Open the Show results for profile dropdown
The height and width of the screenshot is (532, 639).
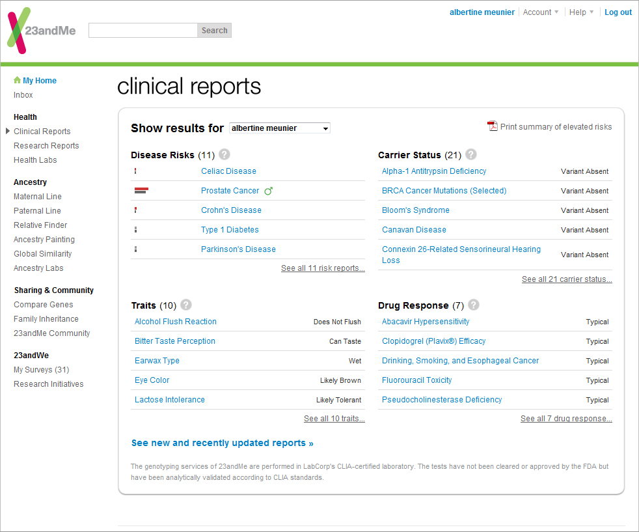[280, 128]
